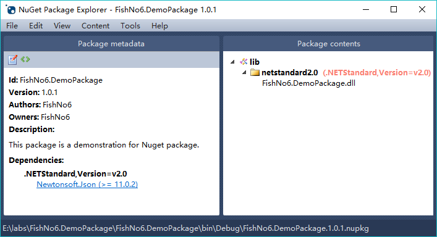The image size is (437, 237).
Task: Click the NuGet Package Explorer app icon
Action: (11, 10)
